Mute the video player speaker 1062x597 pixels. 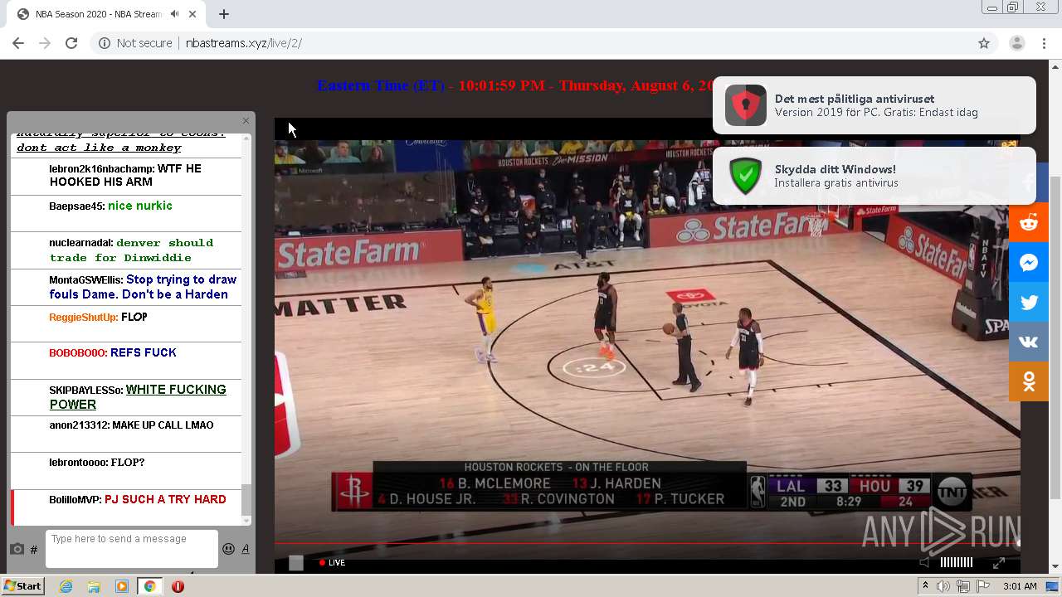coord(925,562)
